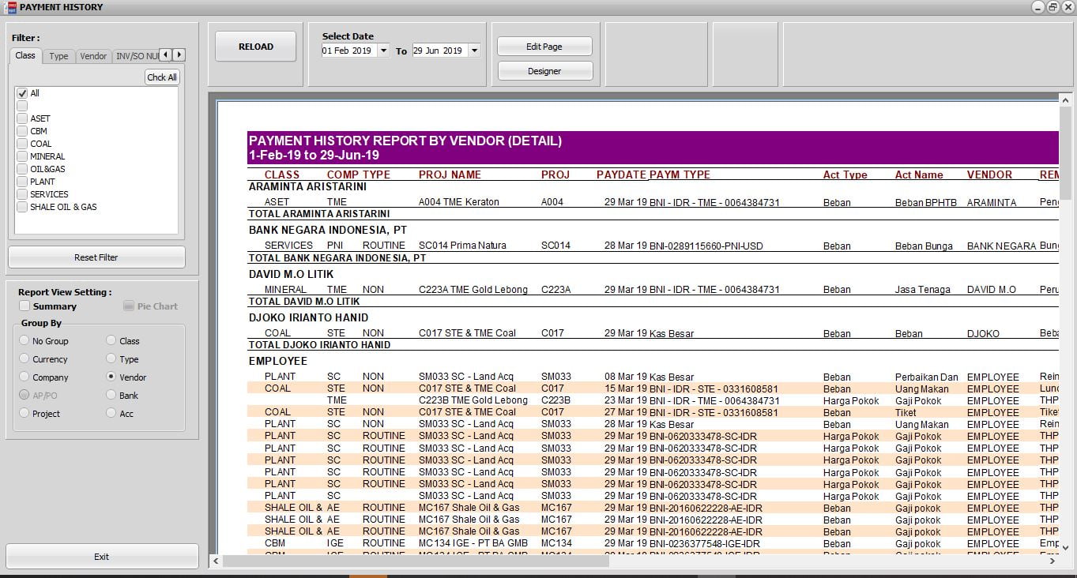Enable the Summary report view checkbox
The height and width of the screenshot is (578, 1077).
(x=24, y=306)
